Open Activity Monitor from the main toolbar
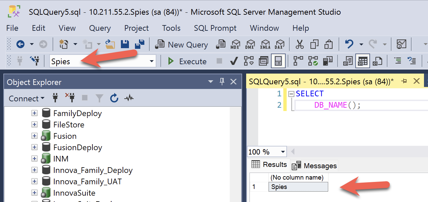Screen dimensions: 428x202 [401, 44]
